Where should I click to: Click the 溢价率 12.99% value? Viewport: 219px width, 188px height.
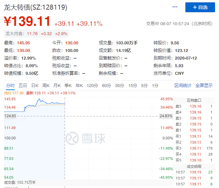tap(28, 58)
